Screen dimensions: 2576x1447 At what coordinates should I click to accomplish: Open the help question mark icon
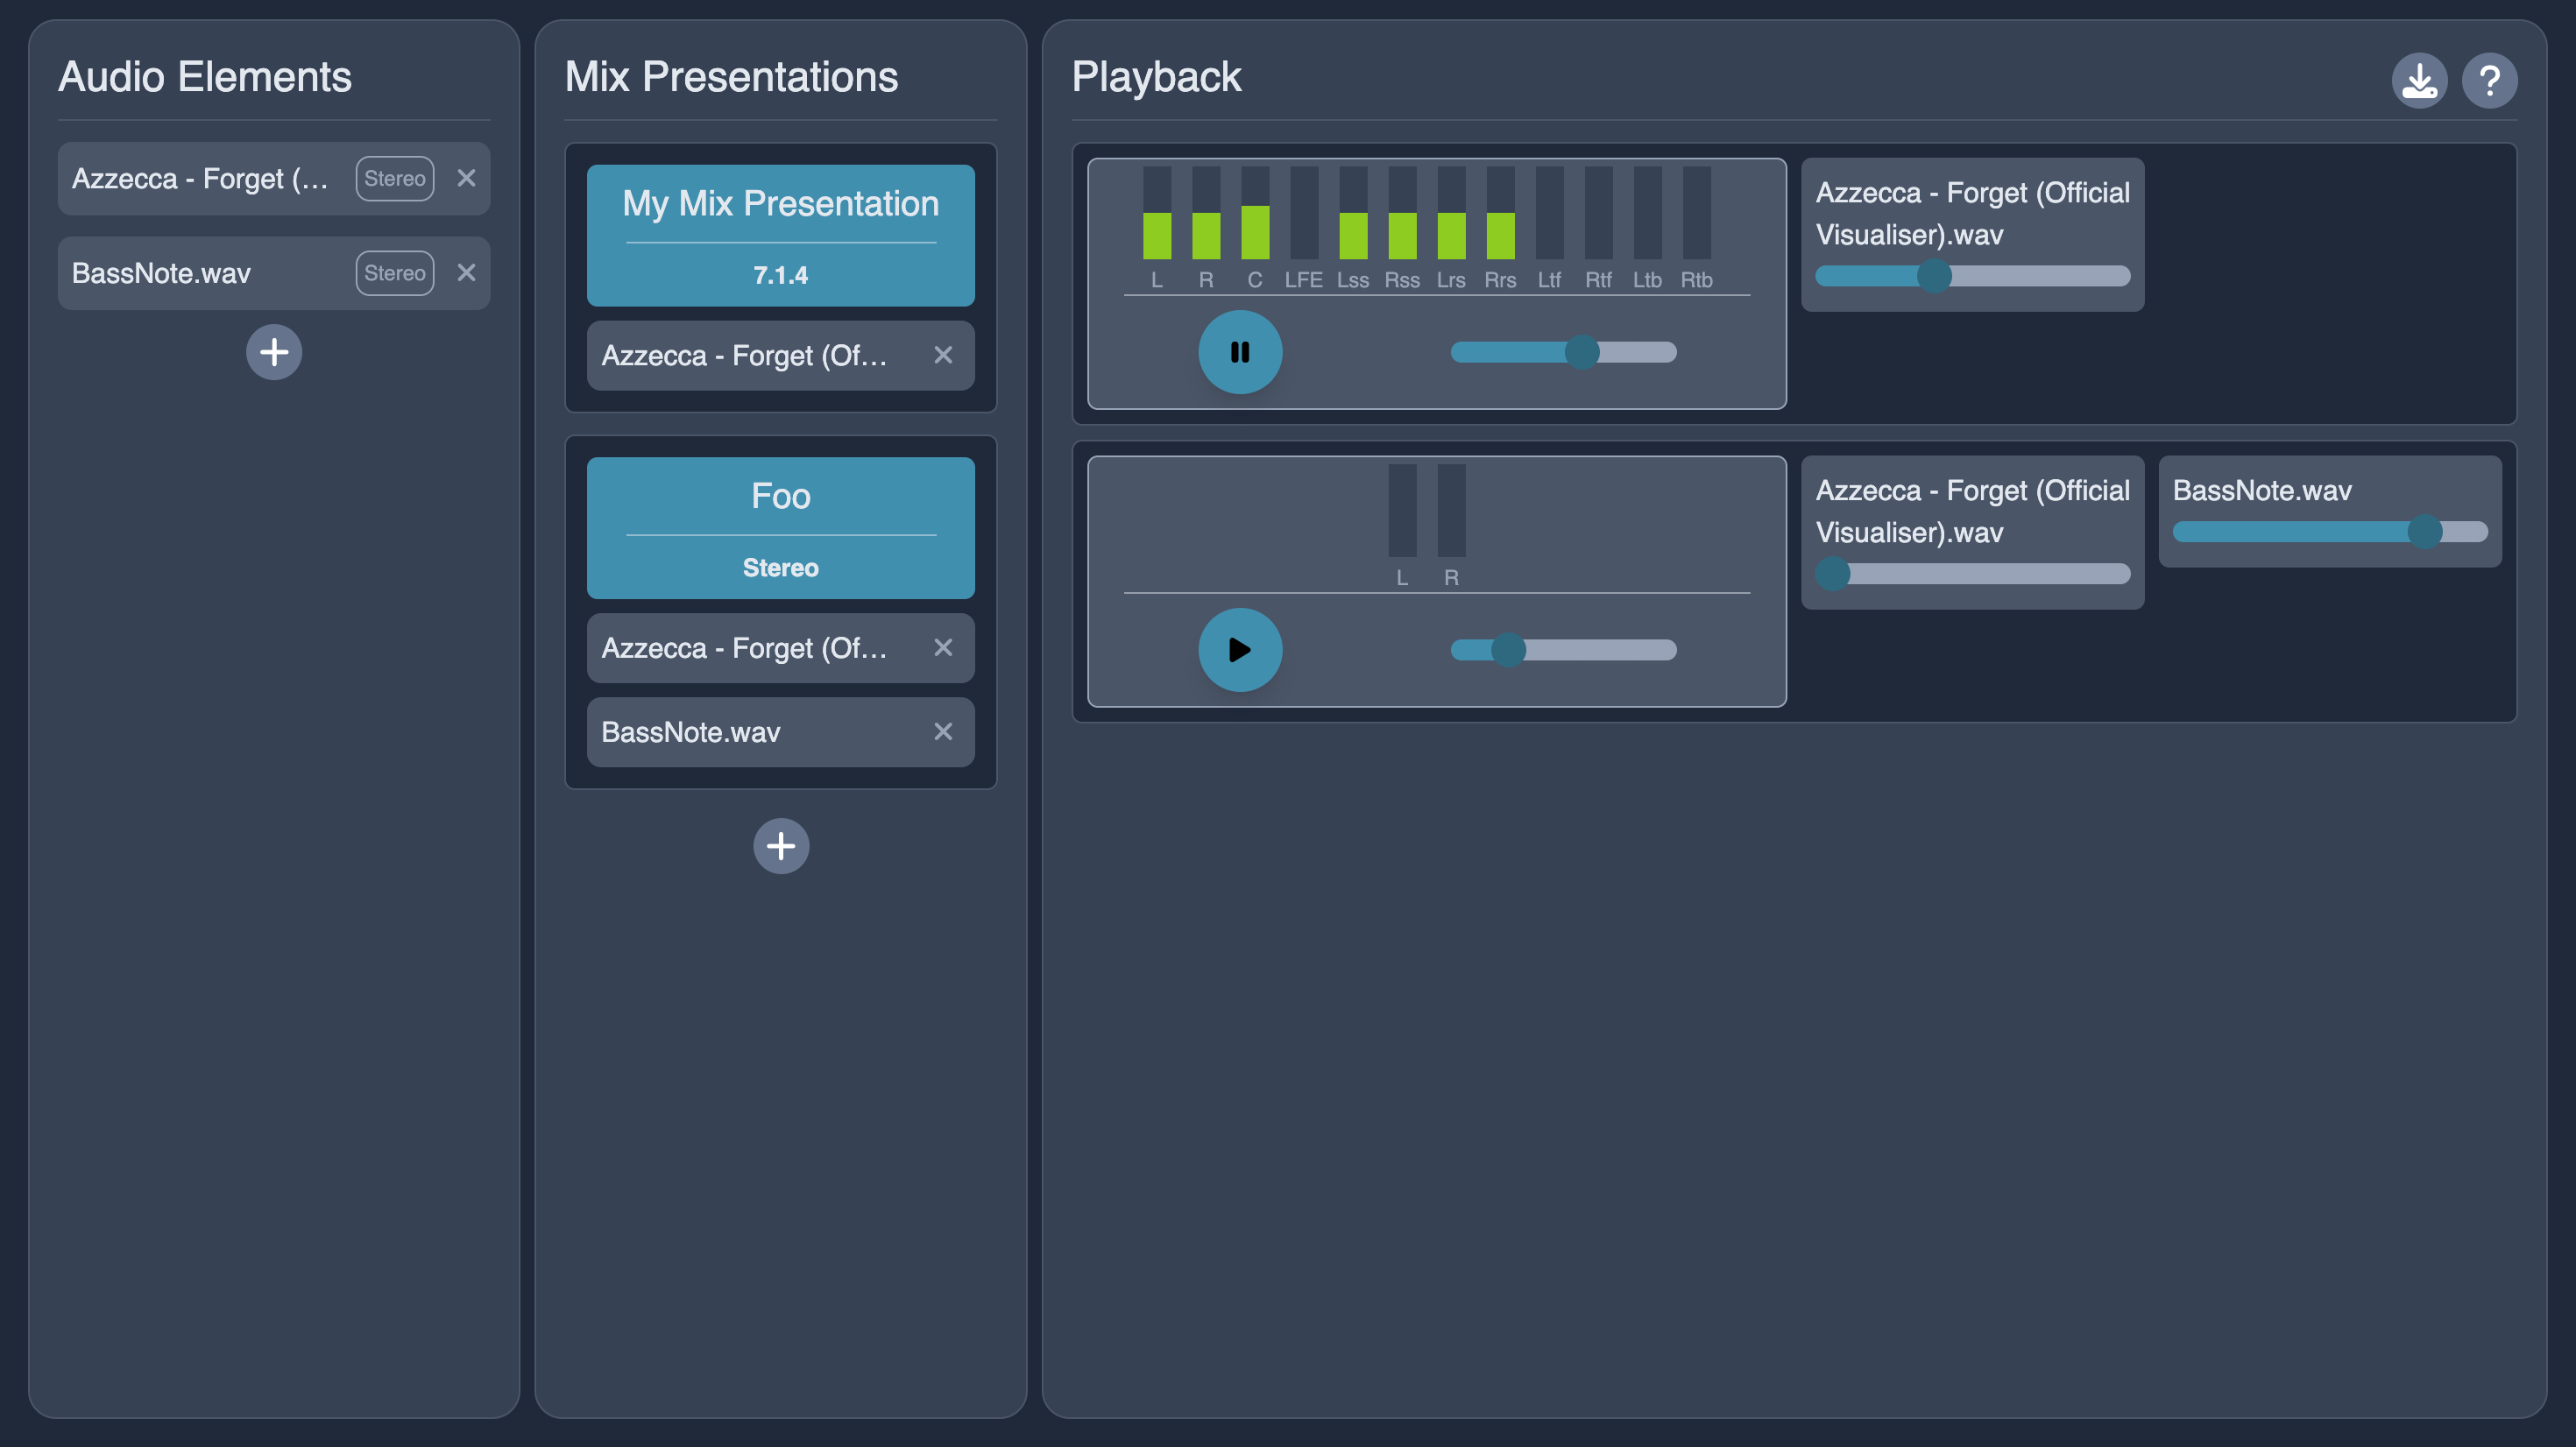[2489, 80]
